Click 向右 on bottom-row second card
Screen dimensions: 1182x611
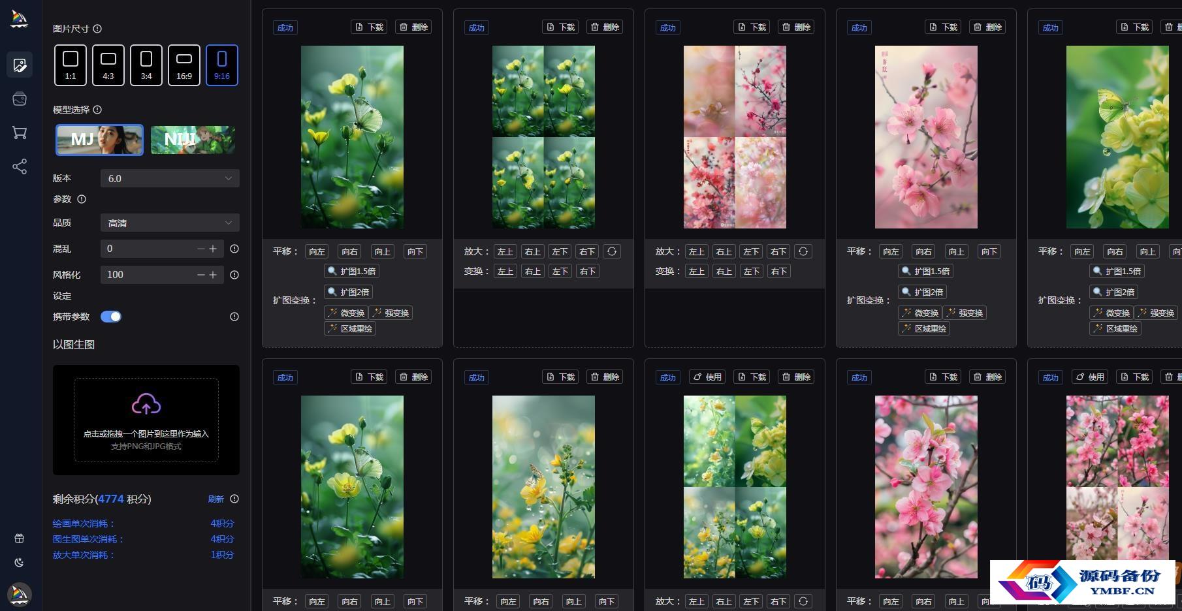(x=541, y=601)
